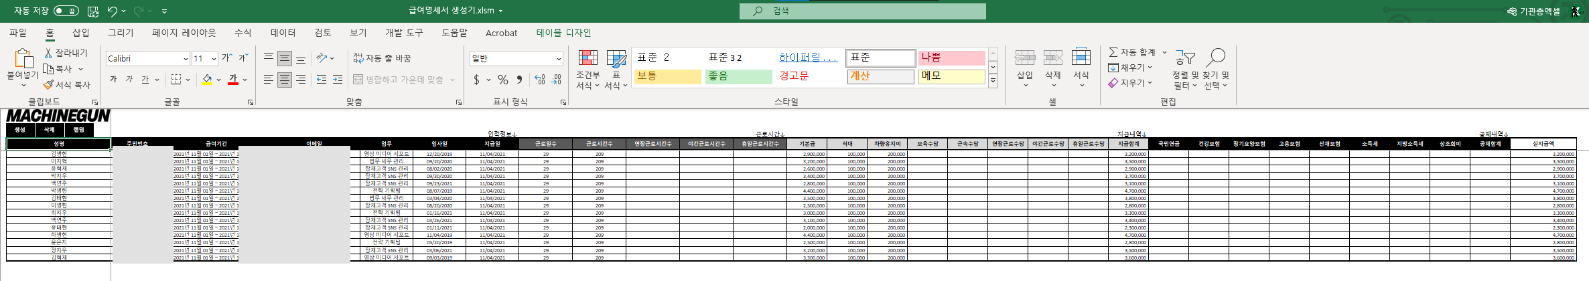Undo the last action
The image size is (1589, 281).
click(x=112, y=11)
